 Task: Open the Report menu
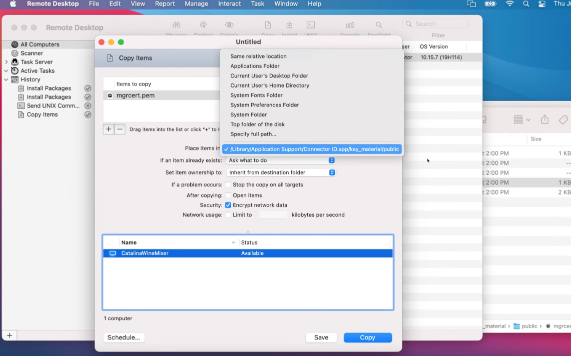165,4
